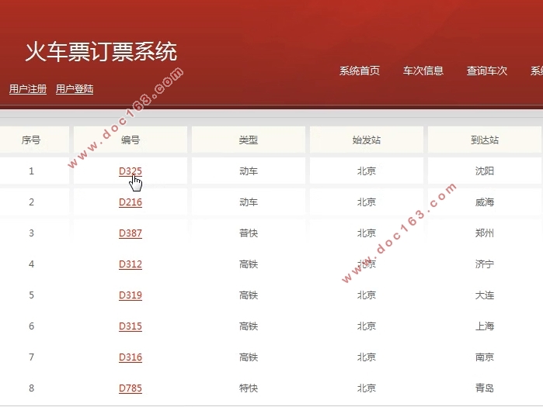Click 高铁 type cell for D319
Image resolution: width=543 pixels, height=407 pixels.
point(249,295)
